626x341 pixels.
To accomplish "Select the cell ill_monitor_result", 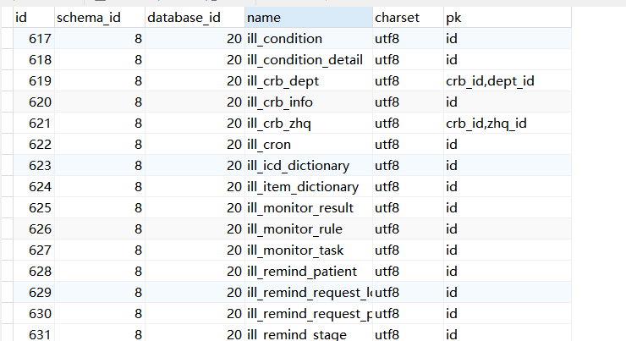I will point(309,208).
